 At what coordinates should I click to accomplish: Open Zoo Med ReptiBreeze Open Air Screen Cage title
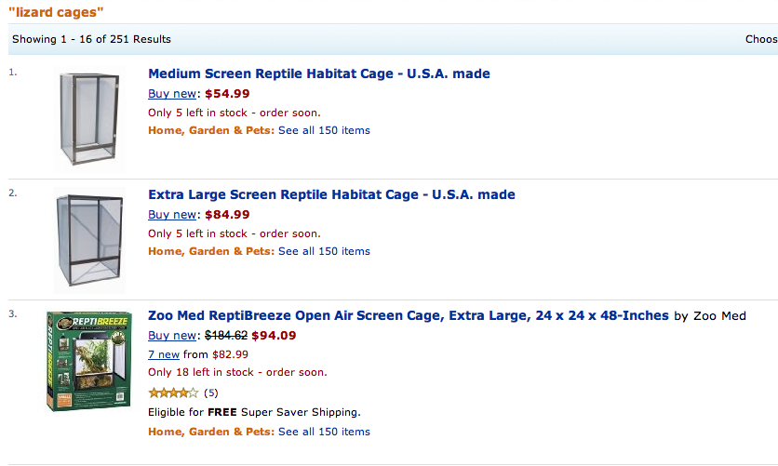[x=408, y=316]
